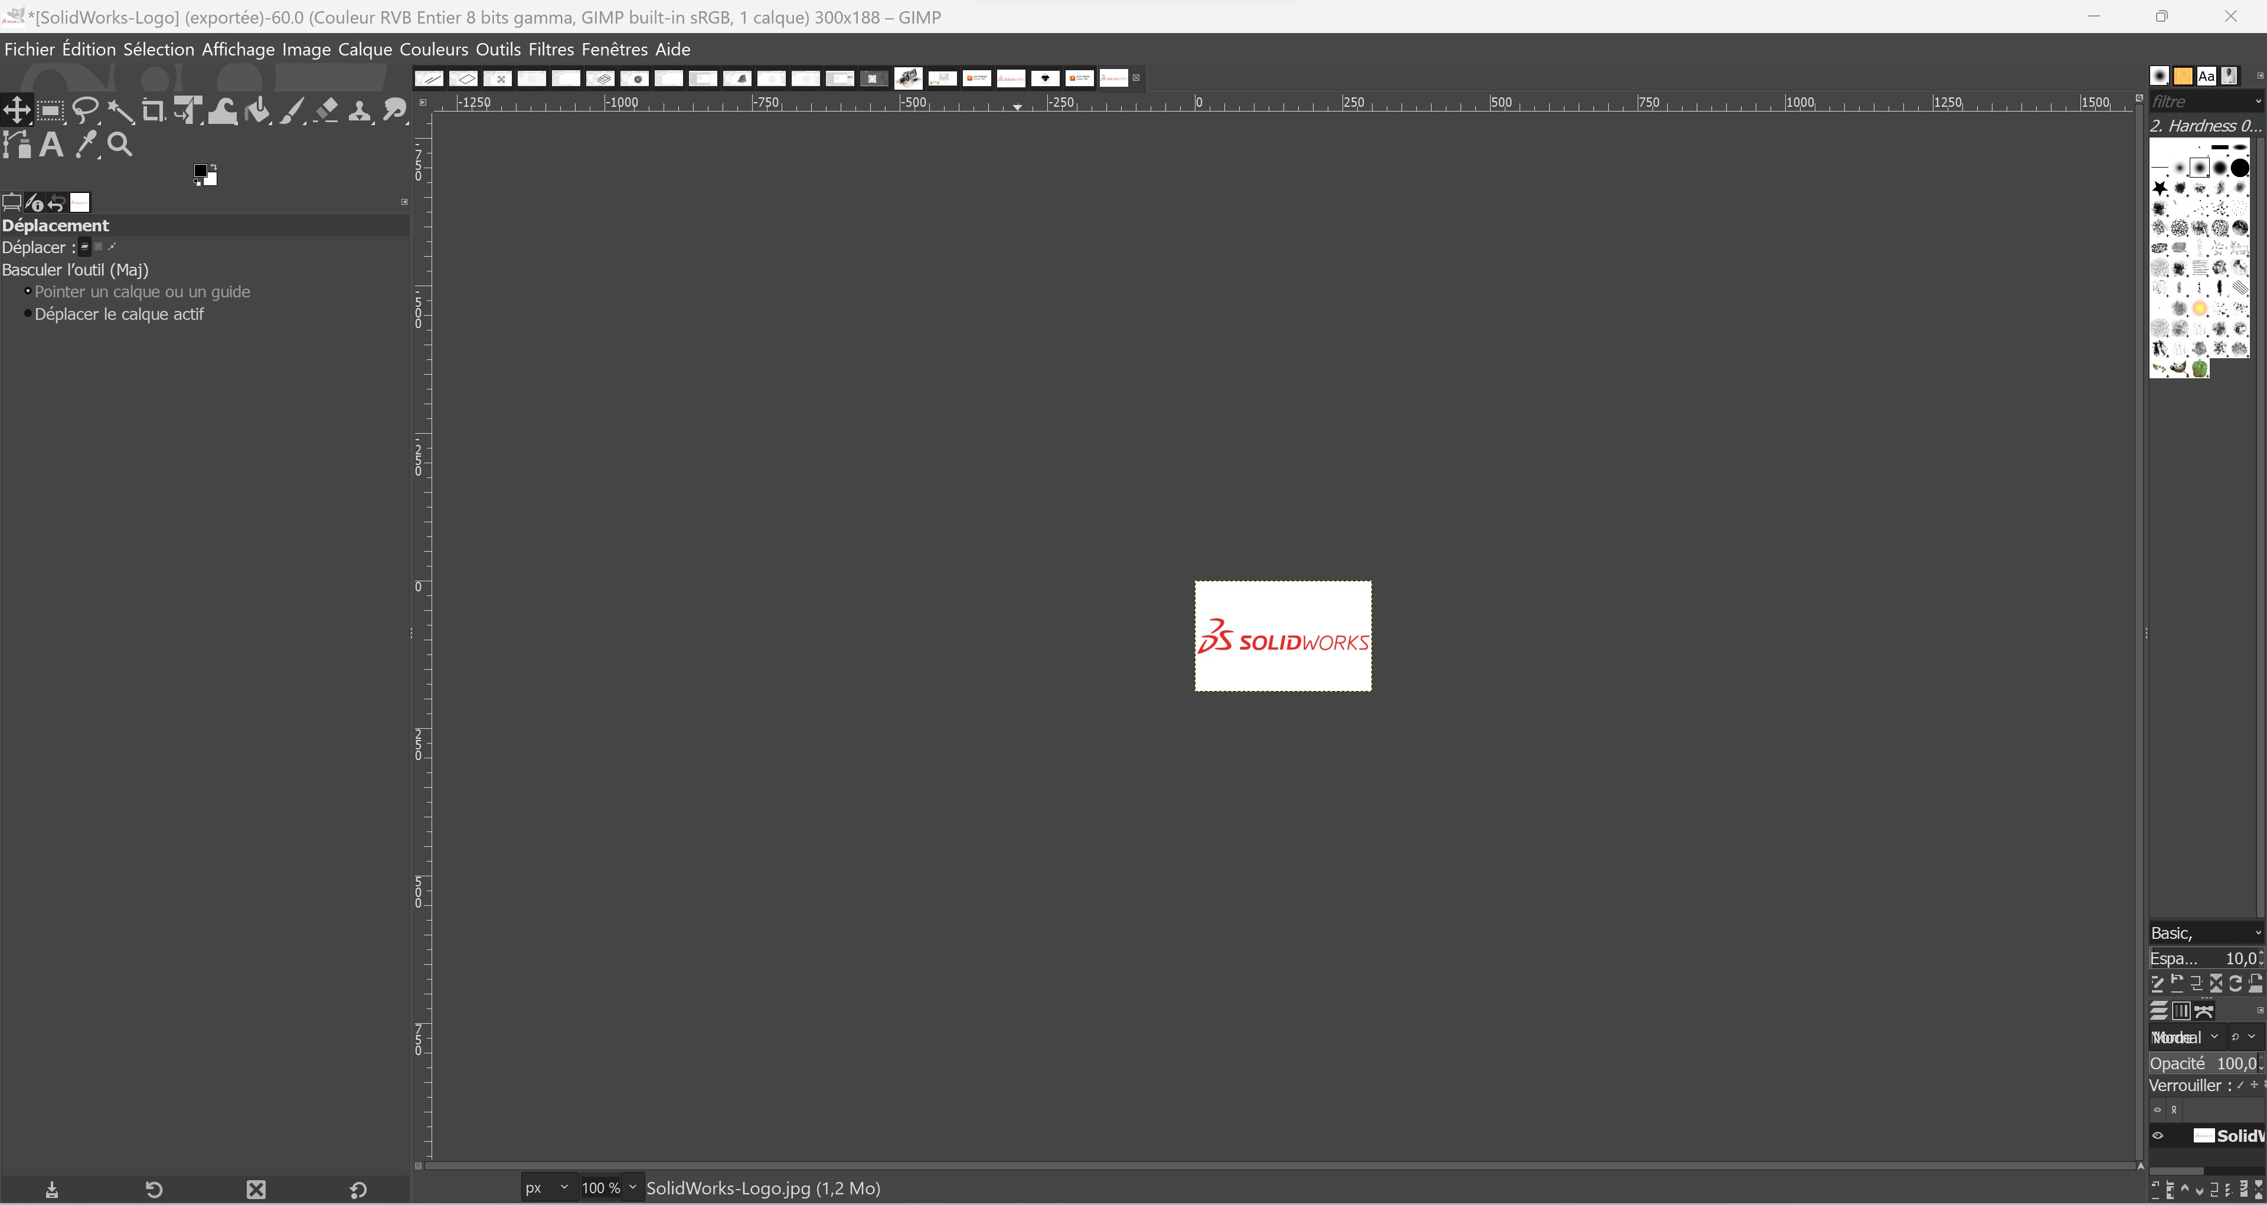
Task: Switch to the Channels tab
Action: point(2181,1011)
